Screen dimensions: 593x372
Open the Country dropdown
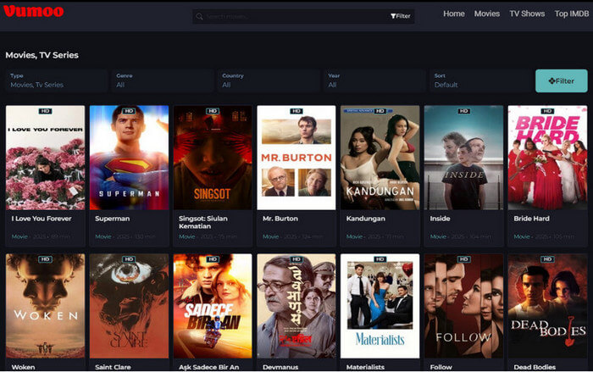269,81
